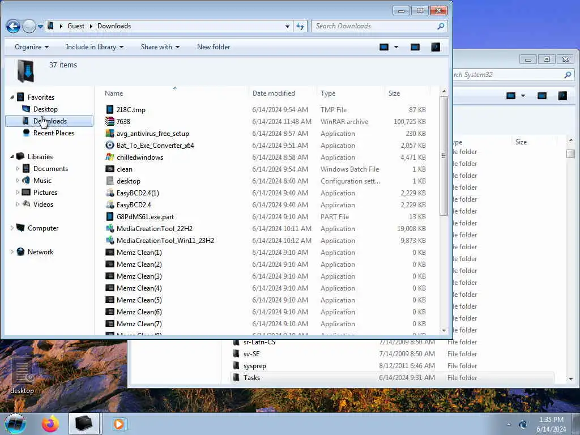Viewport: 580px width, 435px height.
Task: Open the Windows Start menu orb
Action: click(x=15, y=424)
